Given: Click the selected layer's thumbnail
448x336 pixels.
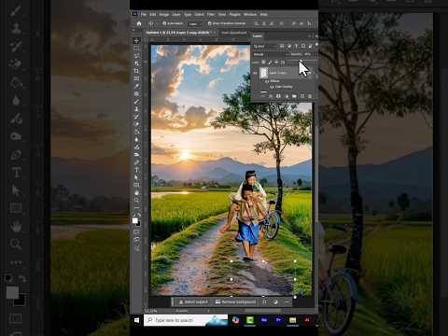Looking at the screenshot, I should [264, 73].
